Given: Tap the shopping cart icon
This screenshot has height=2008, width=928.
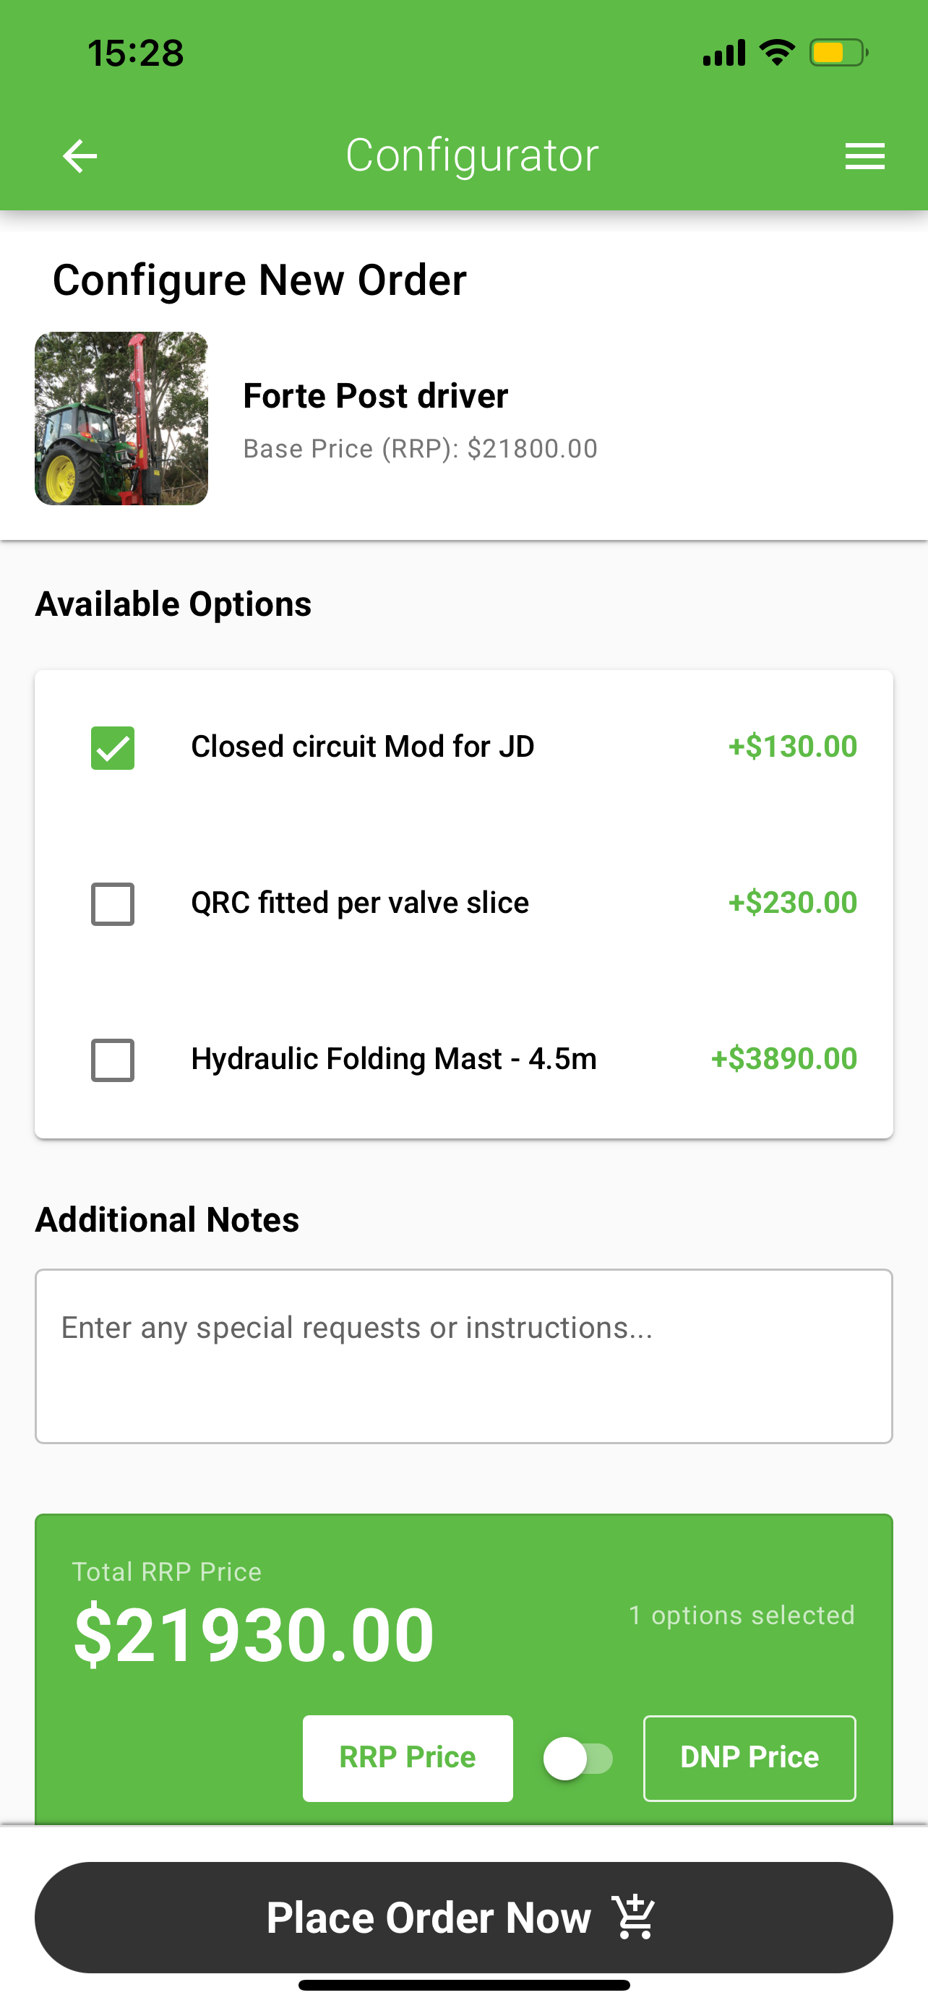Looking at the screenshot, I should pyautogui.click(x=635, y=1917).
